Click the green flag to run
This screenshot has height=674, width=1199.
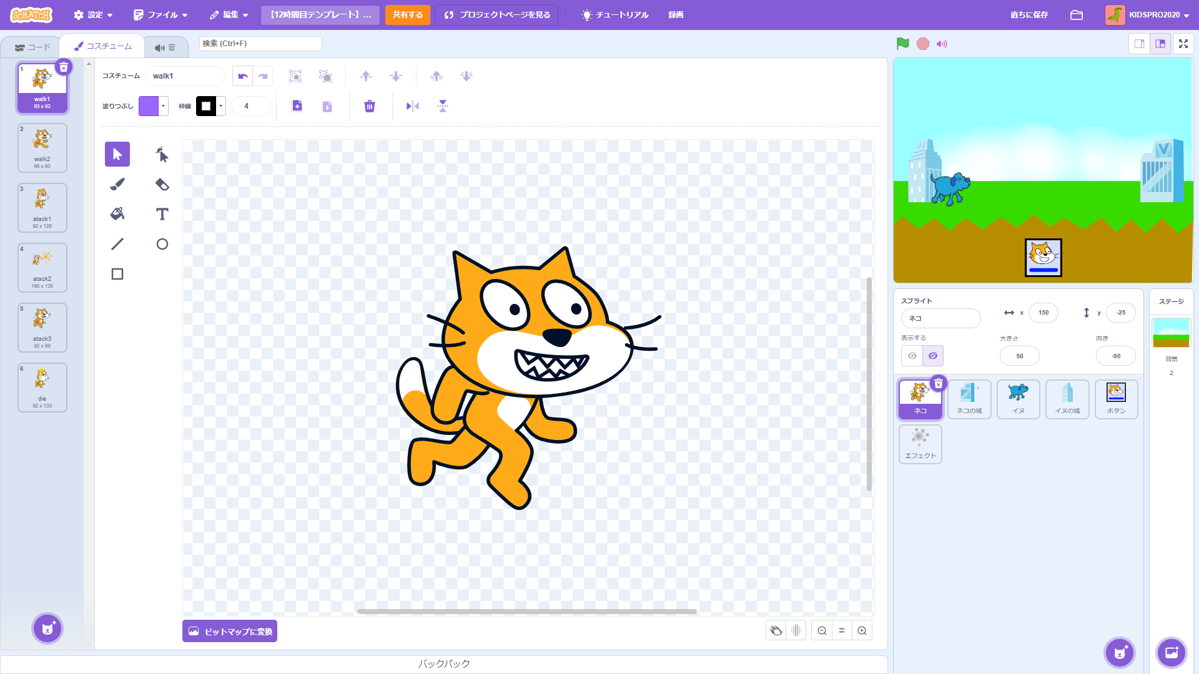coord(902,44)
